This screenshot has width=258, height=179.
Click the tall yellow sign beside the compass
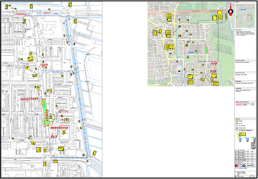click(x=221, y=16)
